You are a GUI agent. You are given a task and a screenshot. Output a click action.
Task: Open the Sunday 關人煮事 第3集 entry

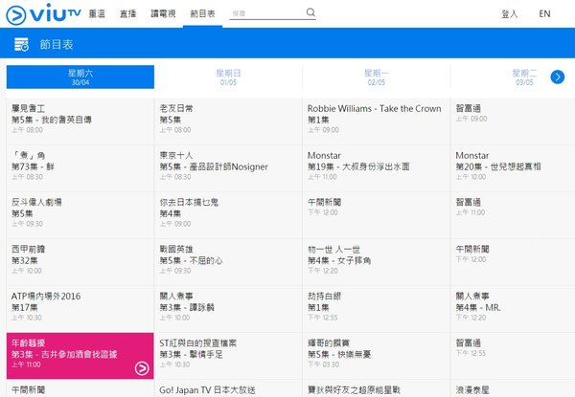pyautogui.click(x=228, y=309)
